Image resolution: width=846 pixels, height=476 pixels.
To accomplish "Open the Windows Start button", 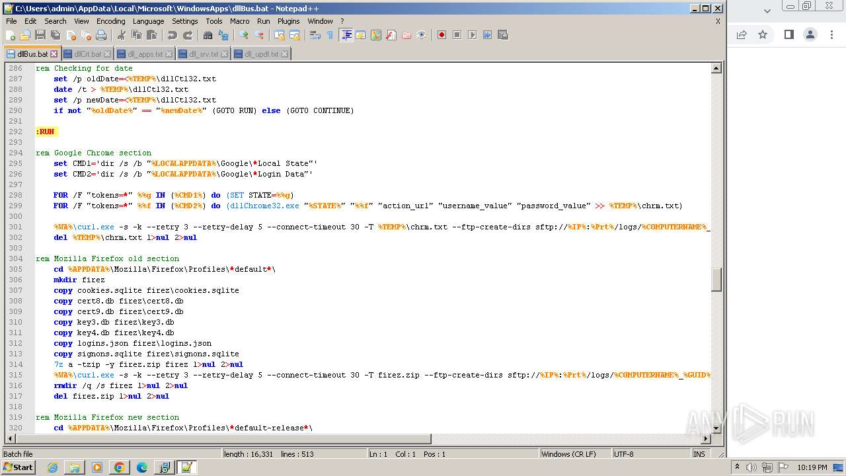I will (19, 467).
